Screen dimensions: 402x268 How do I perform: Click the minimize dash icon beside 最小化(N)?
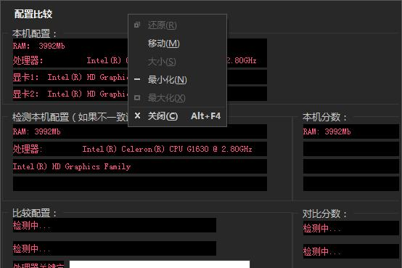(x=137, y=79)
